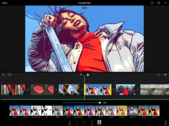Click the filter intensity slider handle
The height and width of the screenshot is (126, 169).
(100, 103)
